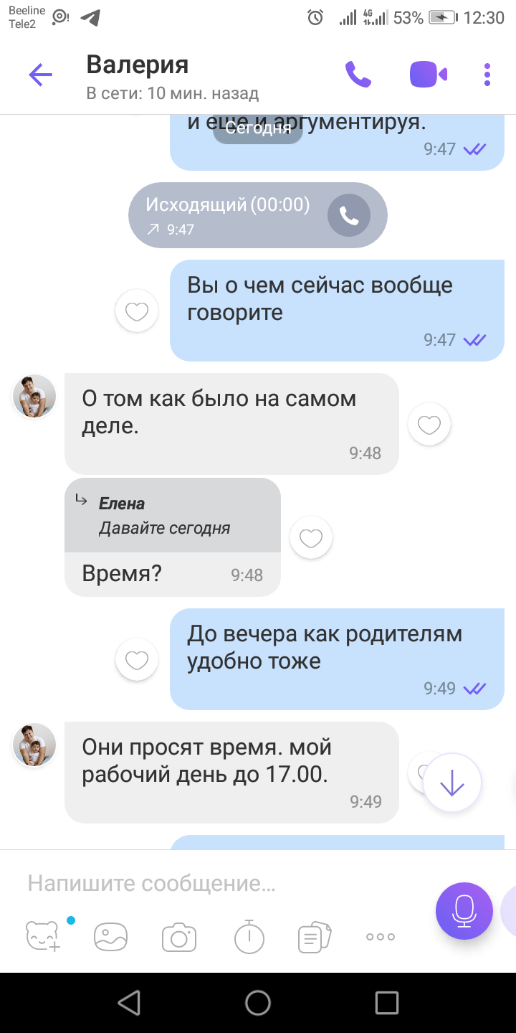Open the camera to take a photo
This screenshot has width=516, height=1033.
pos(179,937)
